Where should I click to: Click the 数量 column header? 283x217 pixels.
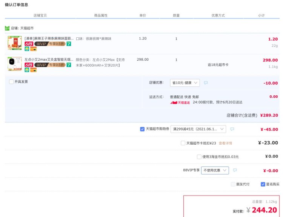pos(176,15)
